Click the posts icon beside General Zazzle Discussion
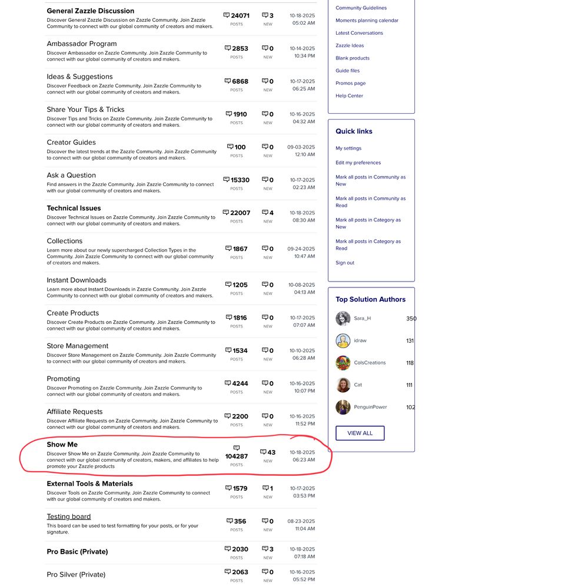588x586 pixels. click(227, 15)
